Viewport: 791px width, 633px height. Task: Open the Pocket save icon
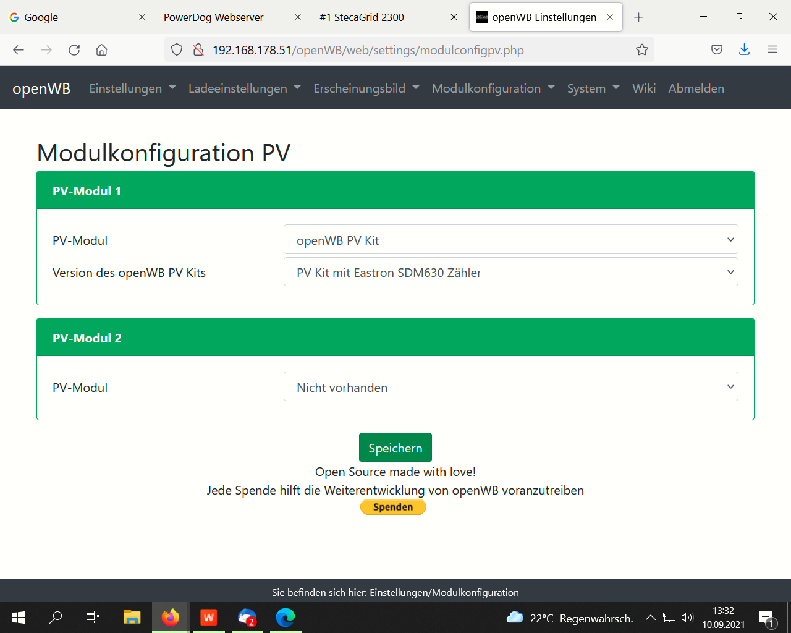coord(717,50)
